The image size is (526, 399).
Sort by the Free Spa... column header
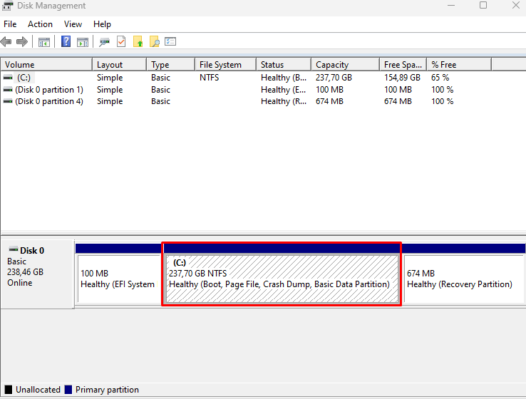pos(403,64)
